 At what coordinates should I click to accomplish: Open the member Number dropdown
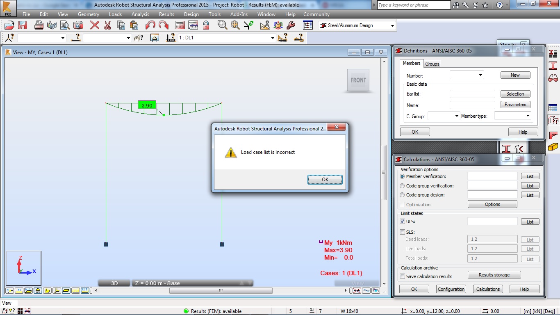coord(480,75)
